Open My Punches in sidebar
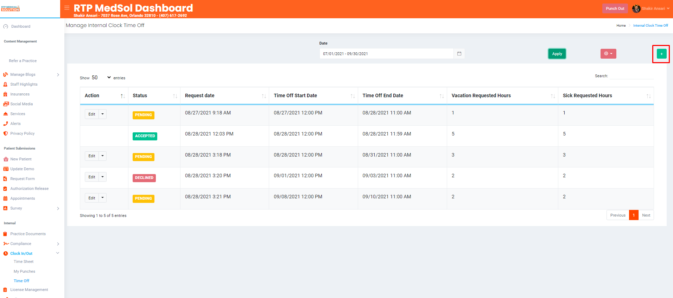Screen dimensions: 673x298 [x=24, y=271]
